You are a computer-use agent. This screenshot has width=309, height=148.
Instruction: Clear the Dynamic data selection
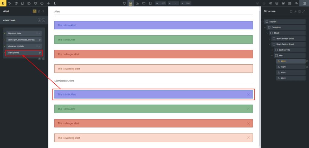coord(37,33)
